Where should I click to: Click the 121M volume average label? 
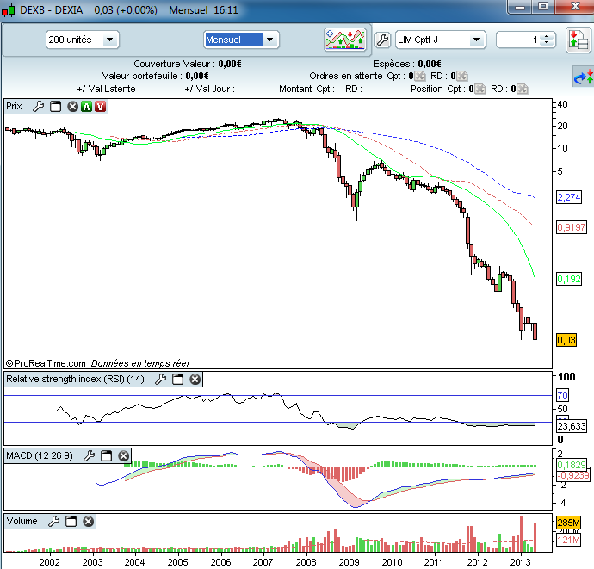[x=568, y=540]
